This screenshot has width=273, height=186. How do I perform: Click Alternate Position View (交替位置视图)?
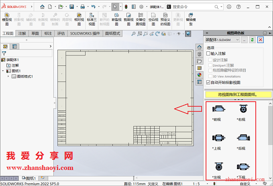(141, 19)
